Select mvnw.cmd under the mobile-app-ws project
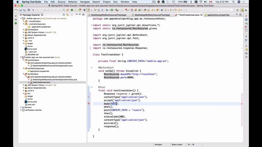Viewport: 262px width, 147px height. click(x=32, y=49)
